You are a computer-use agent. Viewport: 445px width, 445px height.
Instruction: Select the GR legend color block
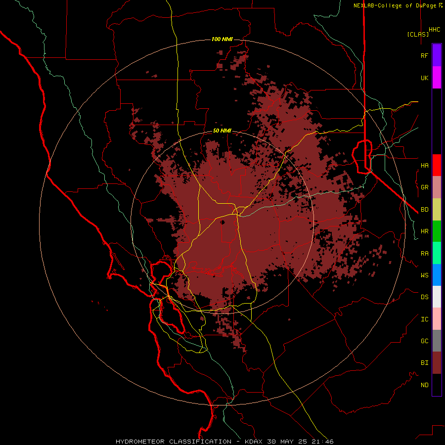(437, 187)
